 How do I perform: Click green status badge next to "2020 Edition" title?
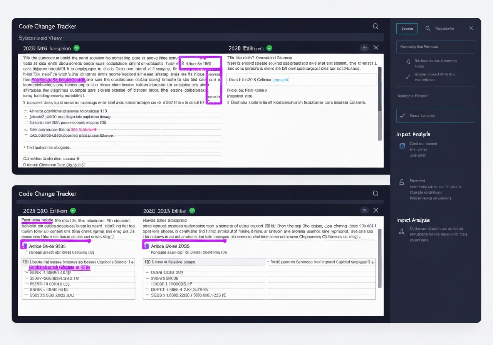point(269,48)
